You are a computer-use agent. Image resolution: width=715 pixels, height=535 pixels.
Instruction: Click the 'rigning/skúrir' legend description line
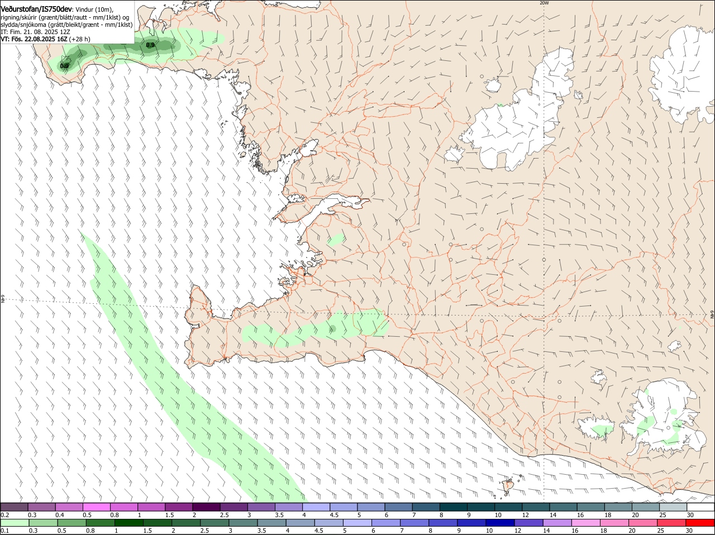click(64, 17)
